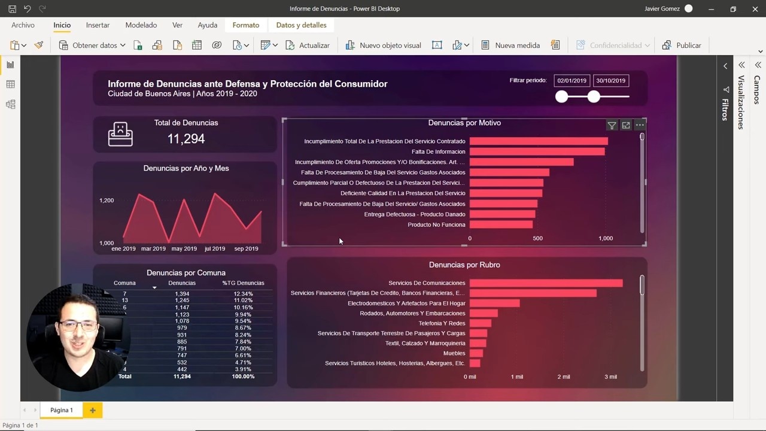This screenshot has width=766, height=431.
Task: Expand the Visualizaciones pane
Action: (741, 65)
